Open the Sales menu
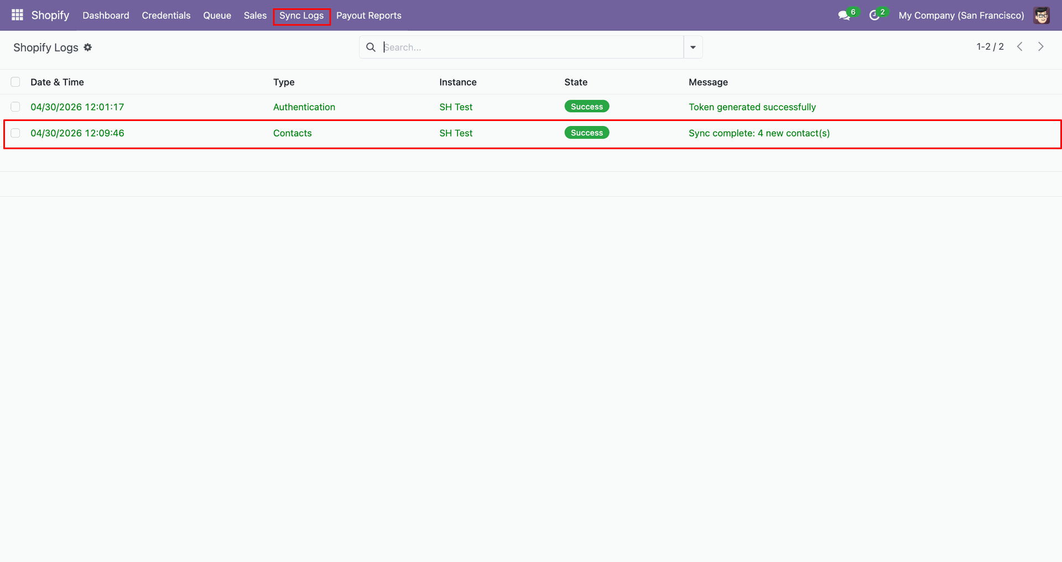The height and width of the screenshot is (562, 1062). (255, 15)
